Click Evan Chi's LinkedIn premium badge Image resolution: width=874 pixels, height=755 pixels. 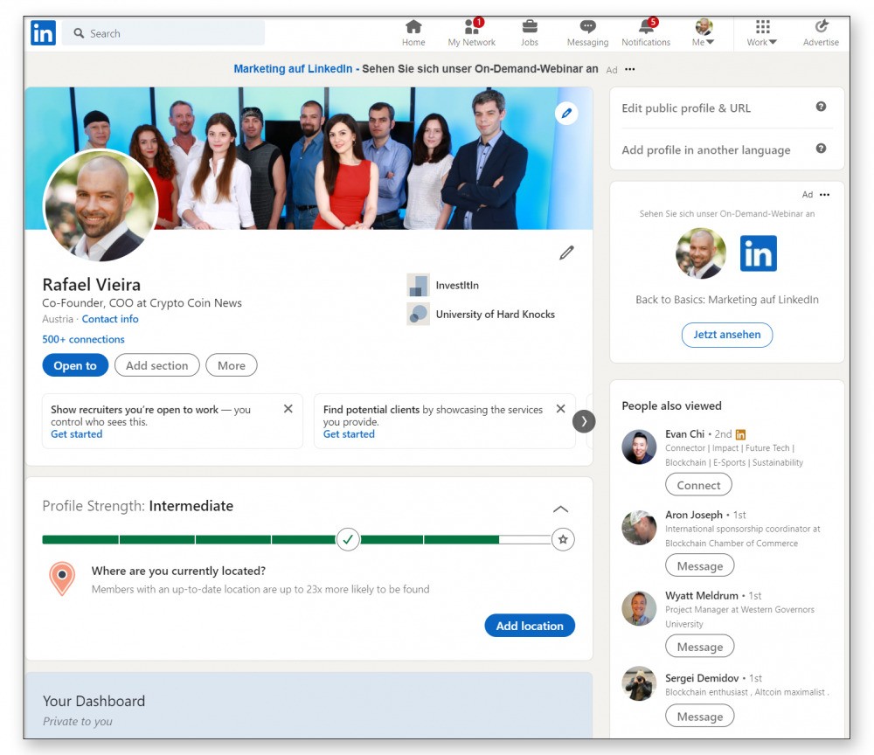741,434
